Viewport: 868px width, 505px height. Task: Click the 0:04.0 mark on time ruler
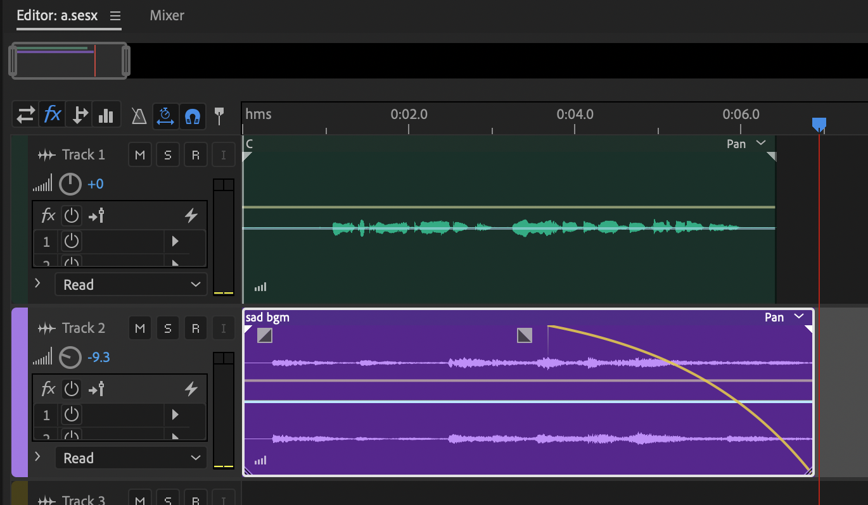click(575, 115)
